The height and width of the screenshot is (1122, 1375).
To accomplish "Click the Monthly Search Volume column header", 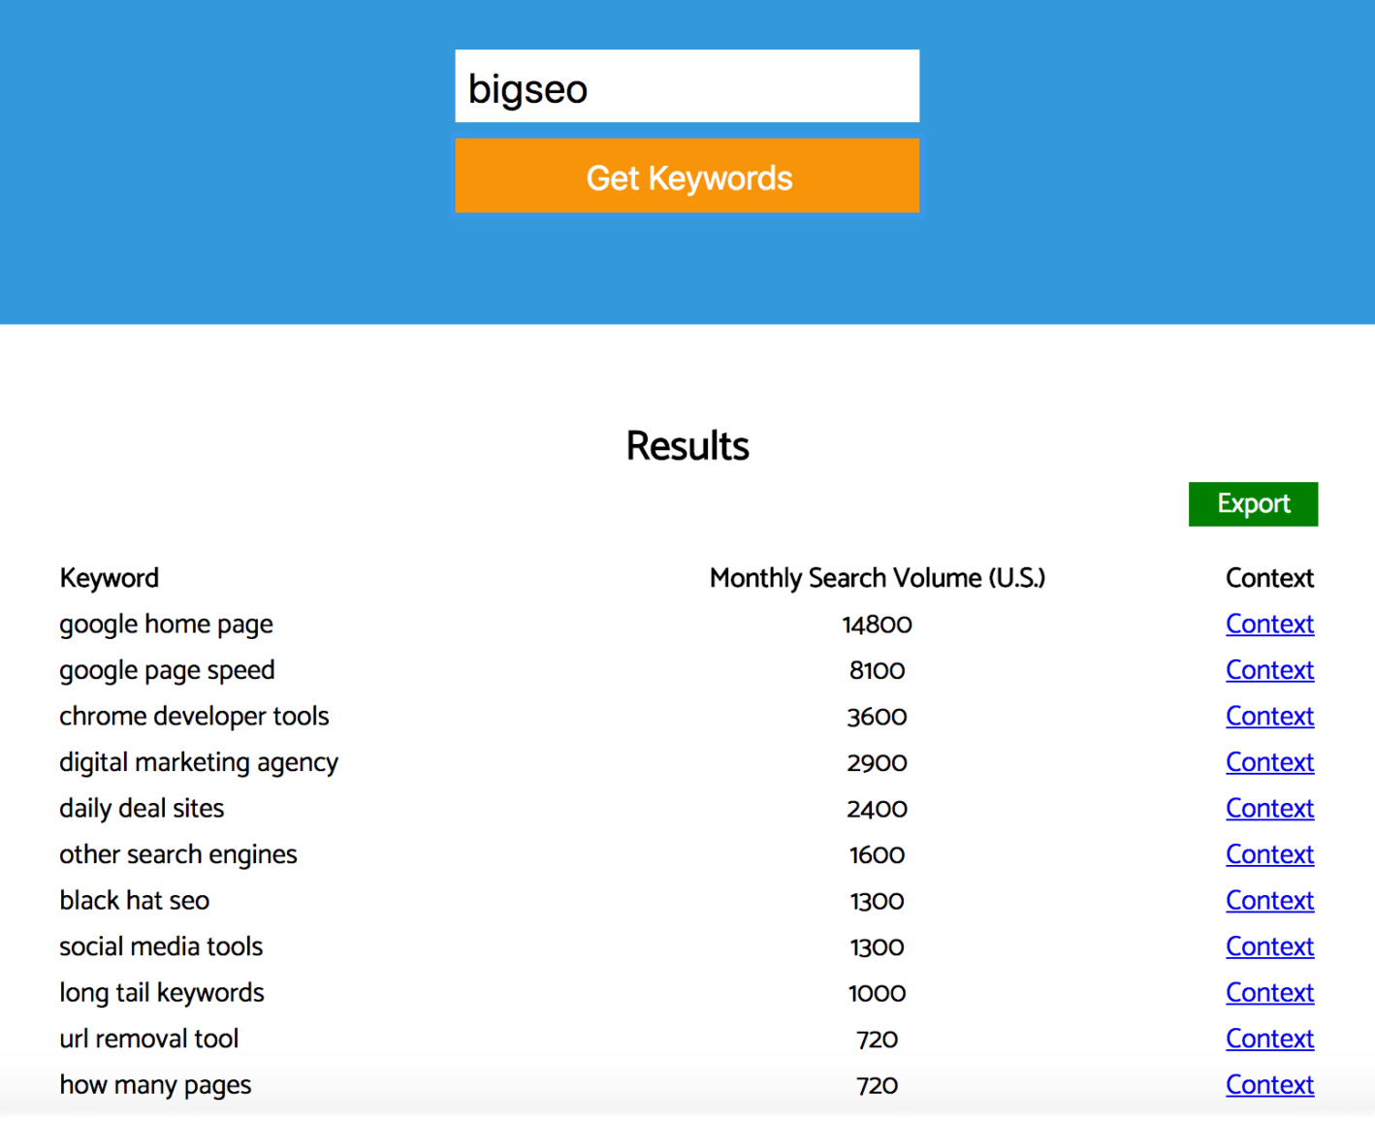I will tap(877, 578).
